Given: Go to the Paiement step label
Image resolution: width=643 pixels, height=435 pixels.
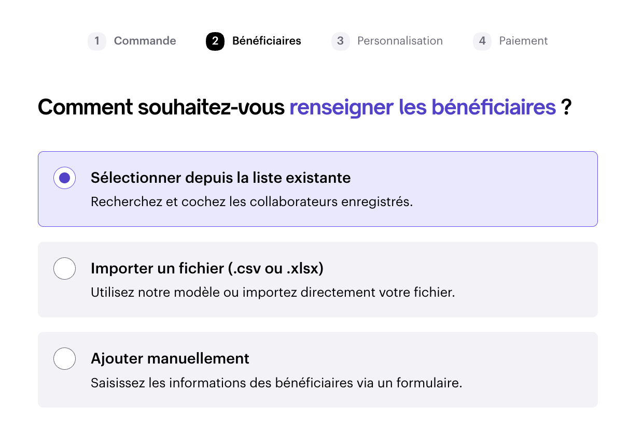Looking at the screenshot, I should click(x=523, y=41).
